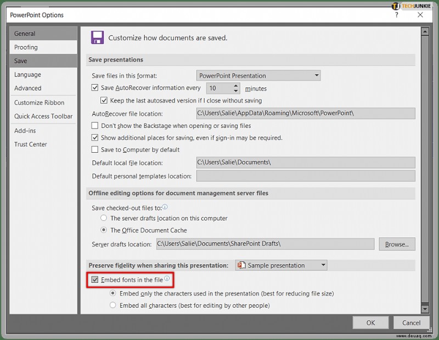Image resolution: width=439 pixels, height=340 pixels.
Task: Open Customize Ribbon settings
Action: pyautogui.click(x=43, y=103)
